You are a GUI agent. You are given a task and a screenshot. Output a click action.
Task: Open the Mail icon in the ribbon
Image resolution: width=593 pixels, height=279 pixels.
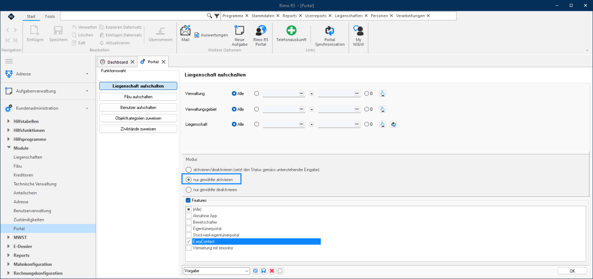(185, 31)
